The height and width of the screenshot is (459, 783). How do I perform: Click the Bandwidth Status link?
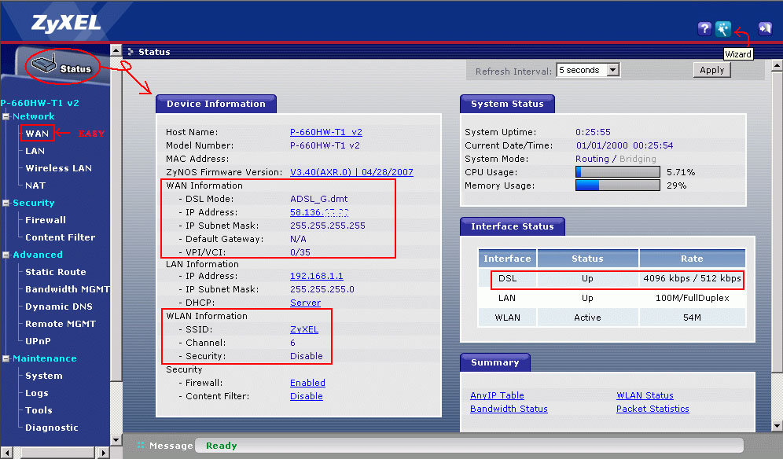[509, 409]
